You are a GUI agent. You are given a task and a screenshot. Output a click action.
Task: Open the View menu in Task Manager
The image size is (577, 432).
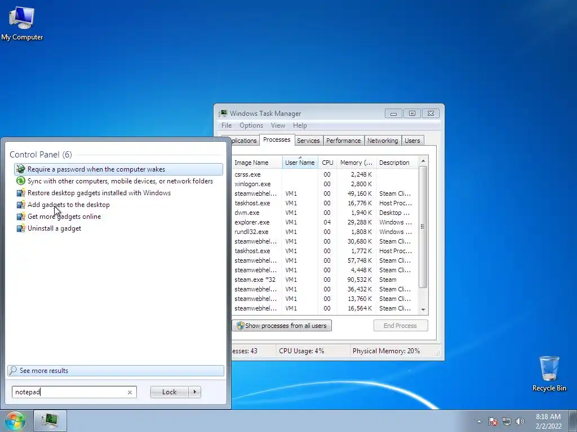point(278,125)
